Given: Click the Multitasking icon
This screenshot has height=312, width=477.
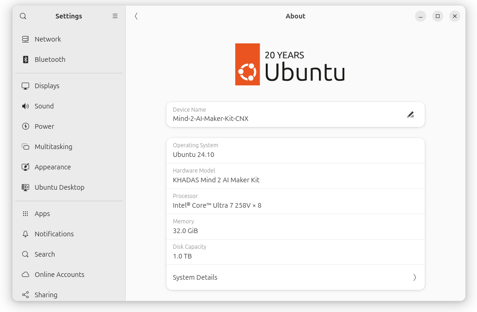Looking at the screenshot, I should click(25, 147).
